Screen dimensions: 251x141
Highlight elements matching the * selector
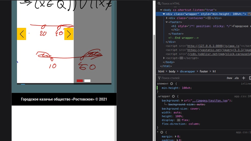point(162,132)
